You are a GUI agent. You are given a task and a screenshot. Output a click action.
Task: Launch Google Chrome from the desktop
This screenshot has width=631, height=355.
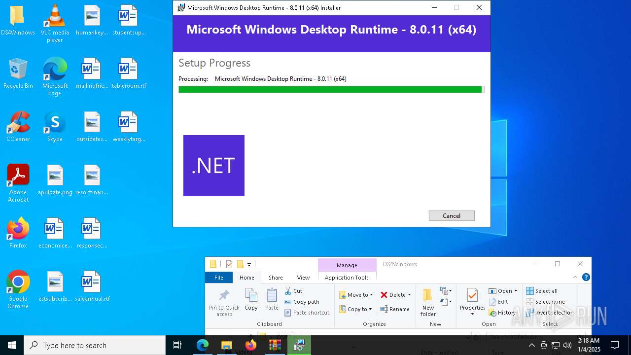tap(18, 290)
